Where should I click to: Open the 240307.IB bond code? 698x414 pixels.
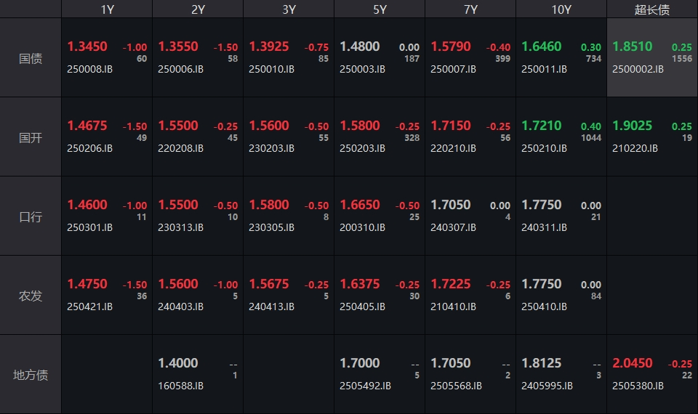[x=453, y=227]
